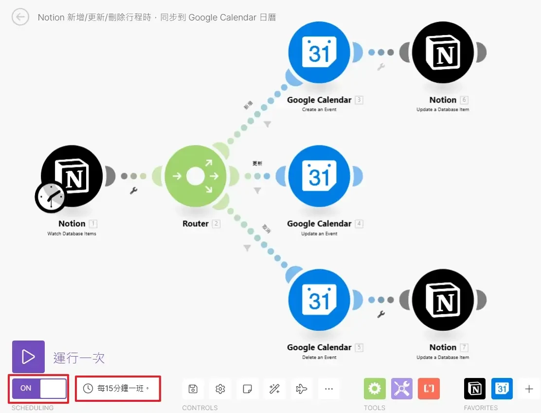
Task: Run the scenario once with play button
Action: click(28, 357)
